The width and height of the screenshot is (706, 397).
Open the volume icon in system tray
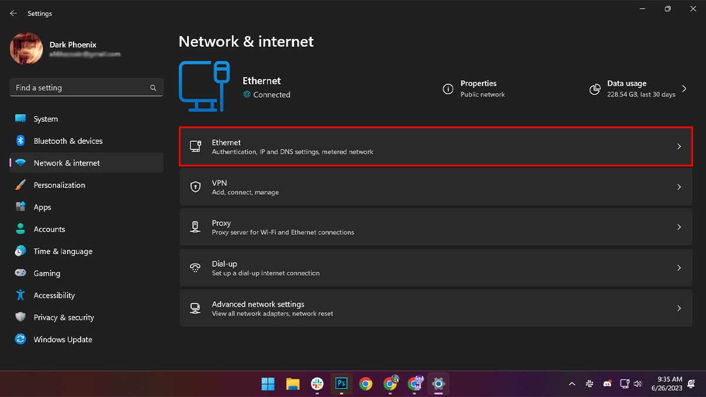pos(638,383)
